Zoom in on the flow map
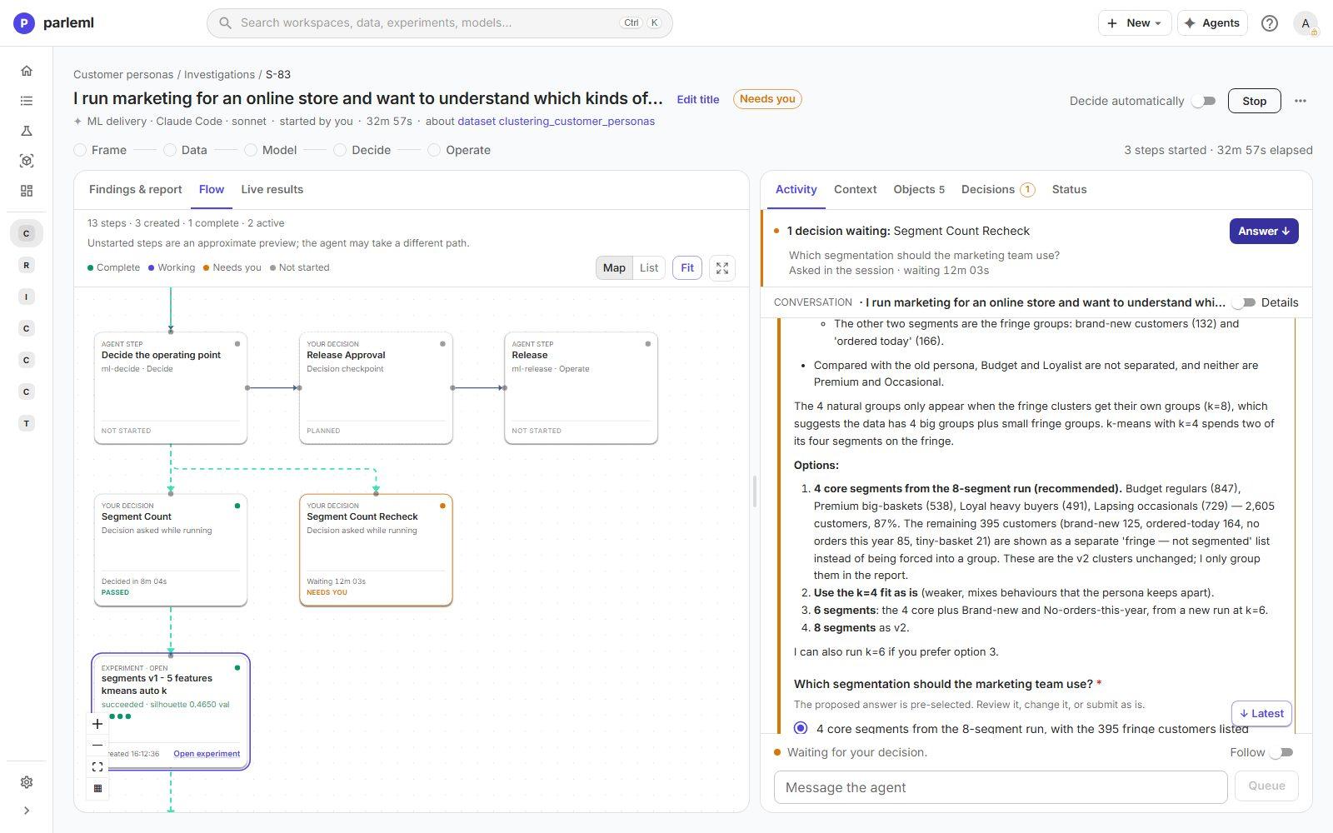The width and height of the screenshot is (1333, 833). (97, 724)
